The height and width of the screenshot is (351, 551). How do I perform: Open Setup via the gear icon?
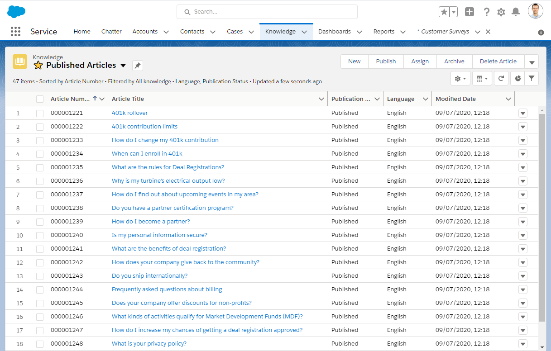pos(501,12)
